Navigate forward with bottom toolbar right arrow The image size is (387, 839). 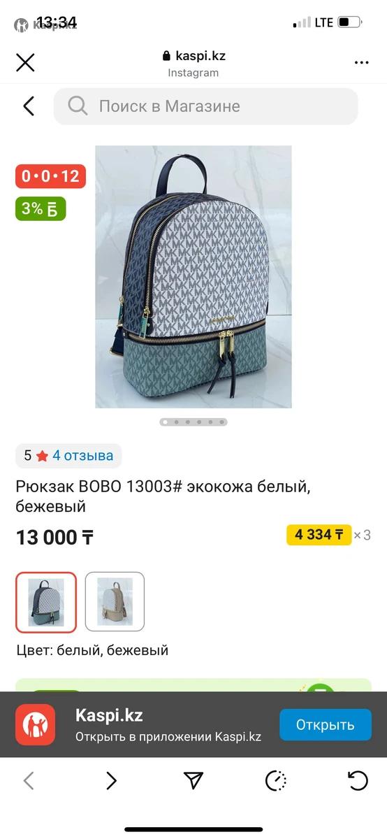(111, 781)
